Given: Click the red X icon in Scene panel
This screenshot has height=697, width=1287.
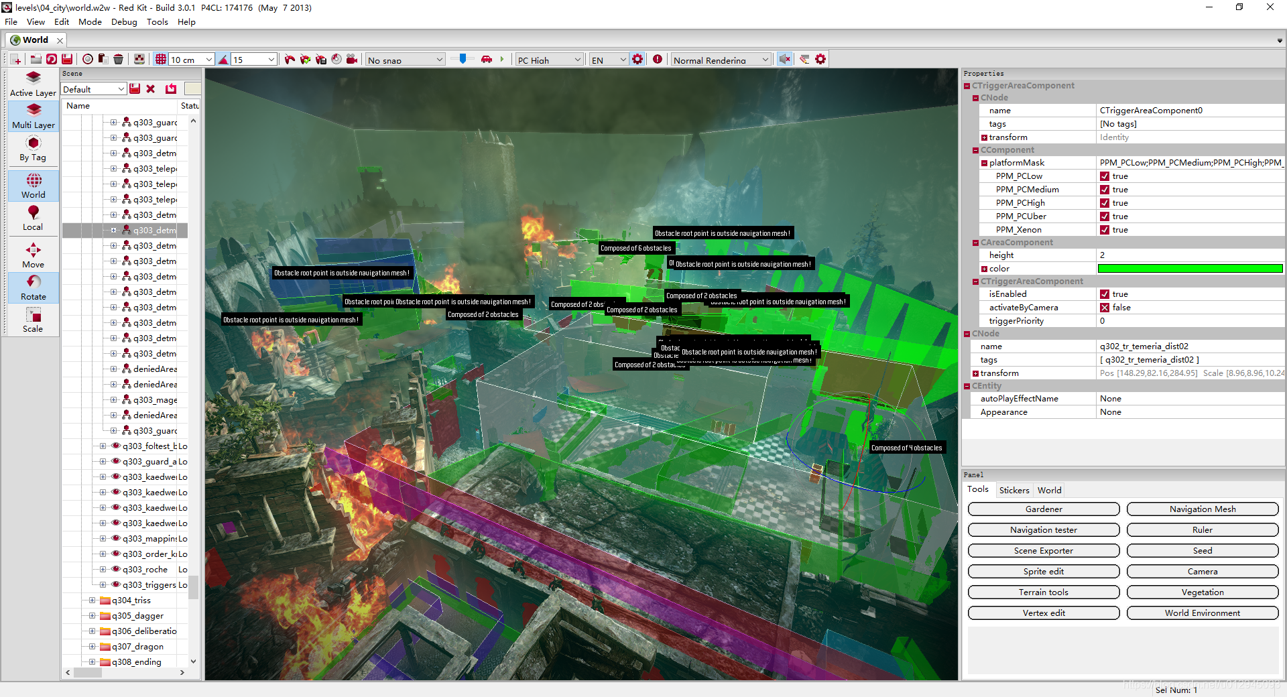Looking at the screenshot, I should click(151, 89).
